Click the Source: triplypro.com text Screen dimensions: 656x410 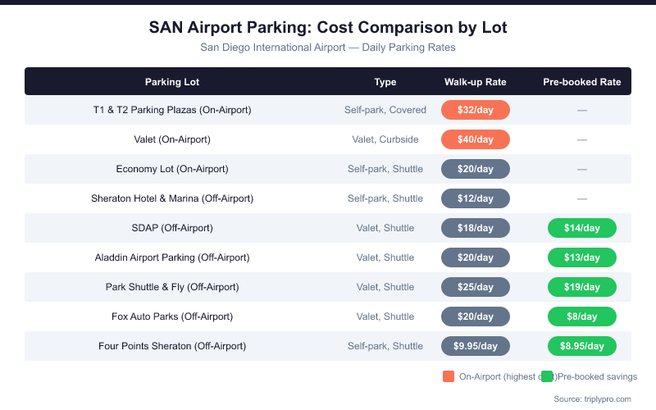pos(592,399)
